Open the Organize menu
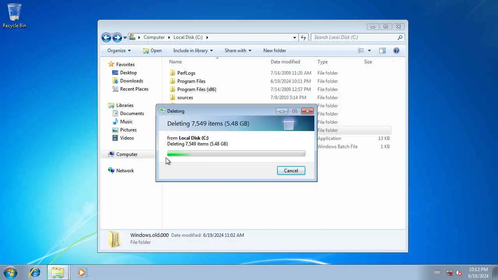 tap(119, 51)
